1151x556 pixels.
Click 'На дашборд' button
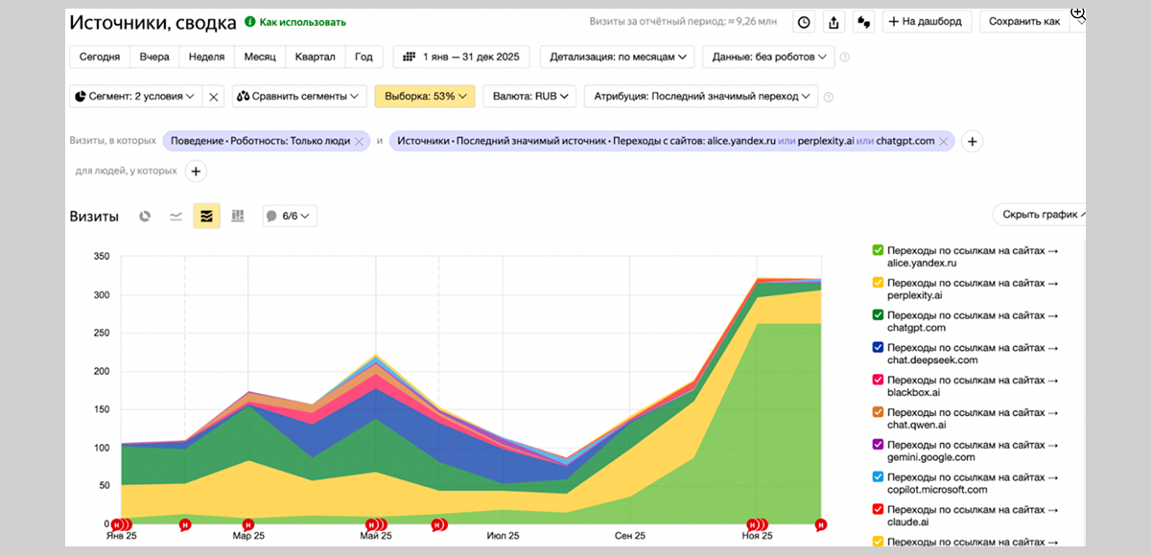pos(927,22)
